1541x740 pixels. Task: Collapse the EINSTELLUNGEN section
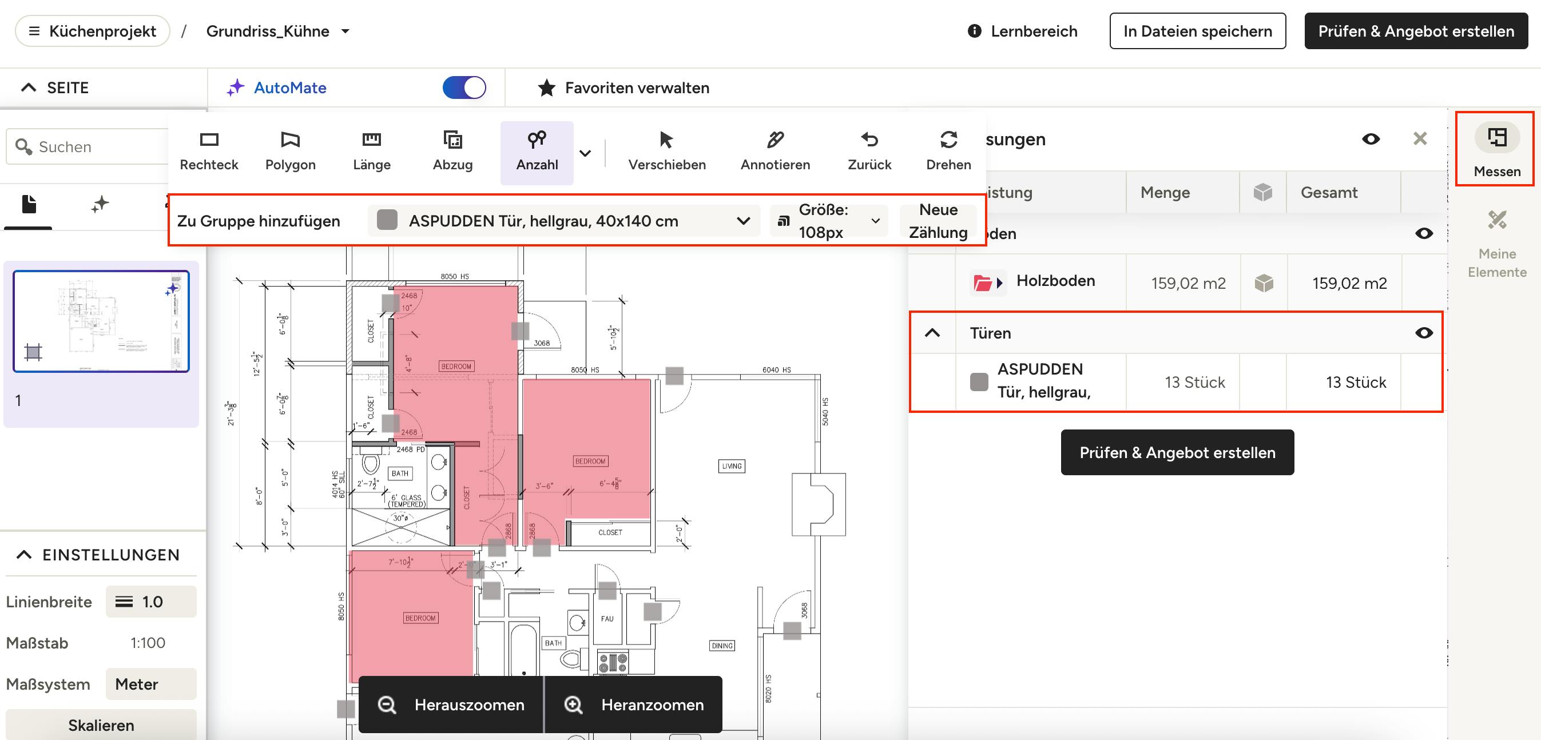coord(23,555)
